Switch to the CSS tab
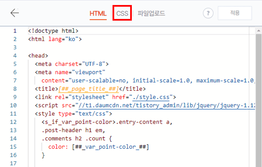Viewport: 262px width, 167px height. pos(122,13)
